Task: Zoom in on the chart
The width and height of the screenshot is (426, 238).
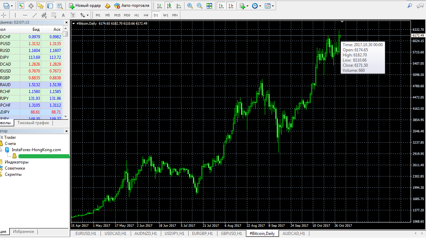Action: coord(190,6)
